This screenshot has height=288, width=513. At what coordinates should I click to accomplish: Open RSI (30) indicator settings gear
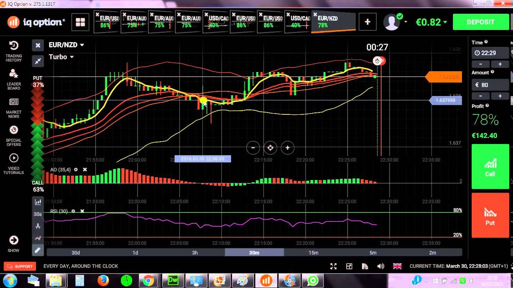coord(73,211)
